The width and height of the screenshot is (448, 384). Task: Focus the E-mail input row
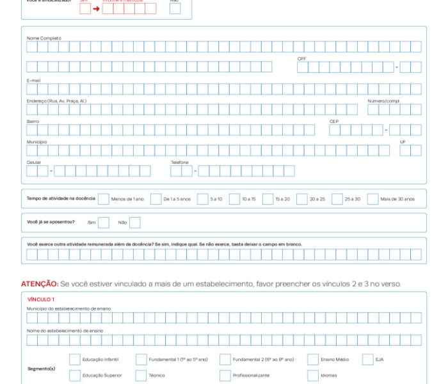click(224, 89)
